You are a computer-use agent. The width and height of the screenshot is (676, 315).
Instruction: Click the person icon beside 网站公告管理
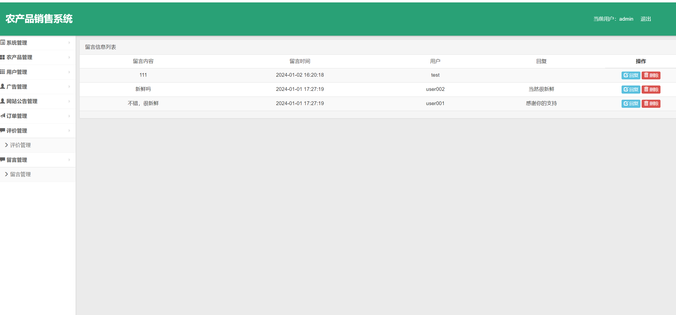tap(3, 101)
